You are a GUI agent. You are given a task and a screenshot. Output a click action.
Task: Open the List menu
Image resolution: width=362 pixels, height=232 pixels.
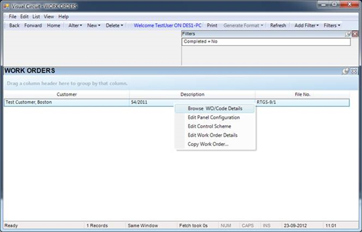(x=36, y=16)
